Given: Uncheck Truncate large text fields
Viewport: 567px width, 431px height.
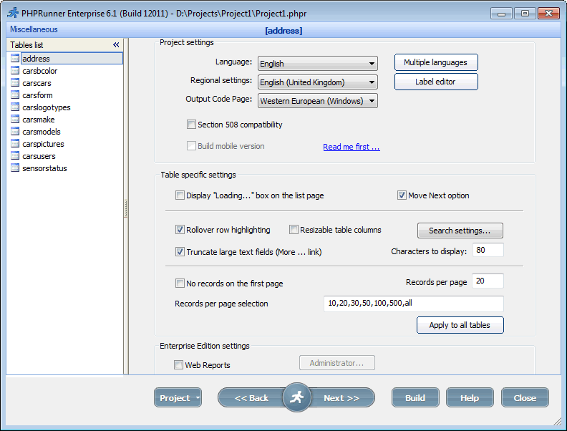Looking at the screenshot, I should coord(180,252).
